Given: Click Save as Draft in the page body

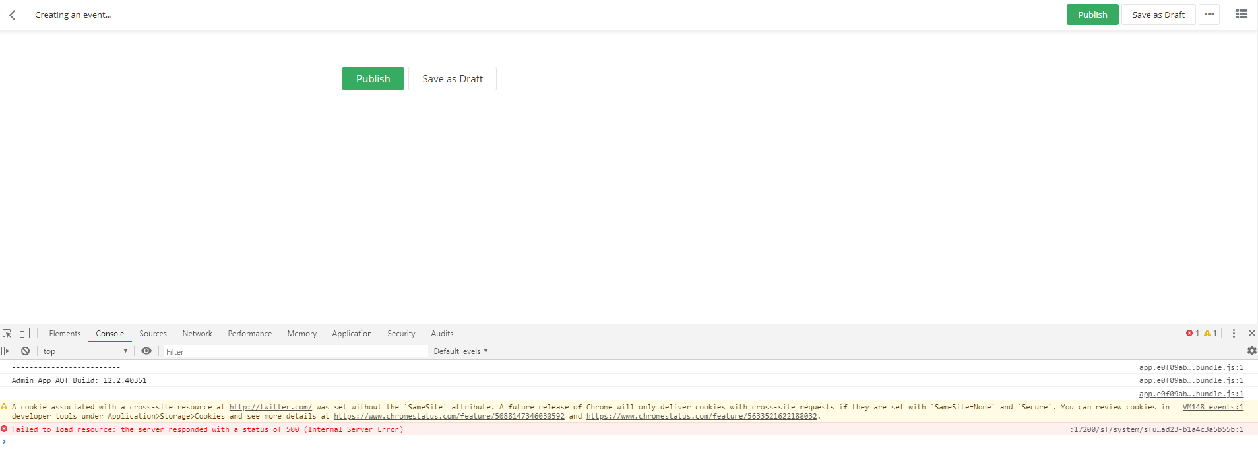Looking at the screenshot, I should pos(453,78).
